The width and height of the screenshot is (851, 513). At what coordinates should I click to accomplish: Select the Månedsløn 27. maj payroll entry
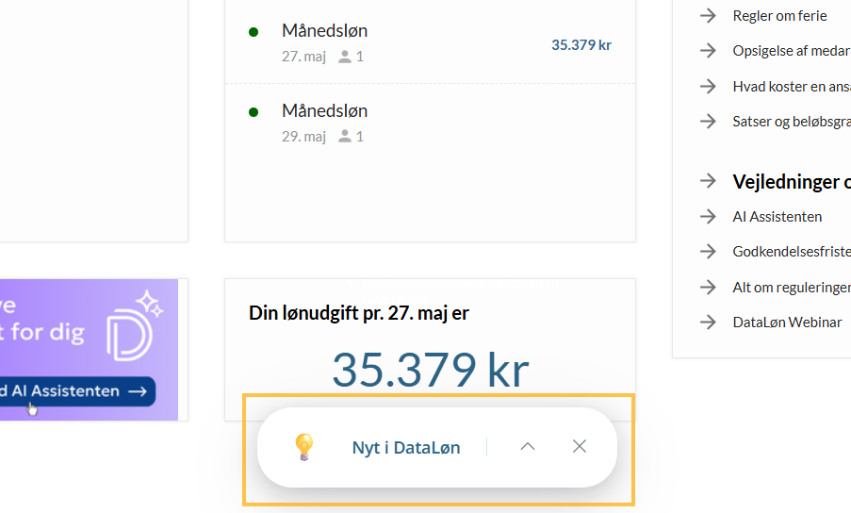point(430,43)
